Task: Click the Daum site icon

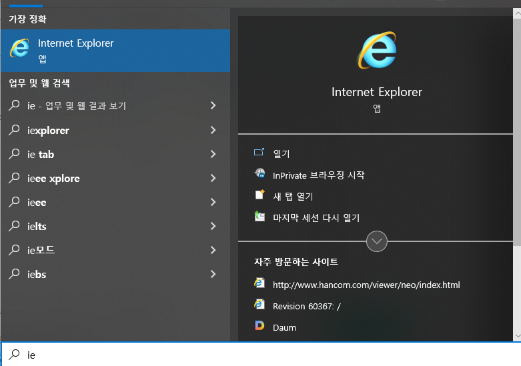Action: (259, 325)
